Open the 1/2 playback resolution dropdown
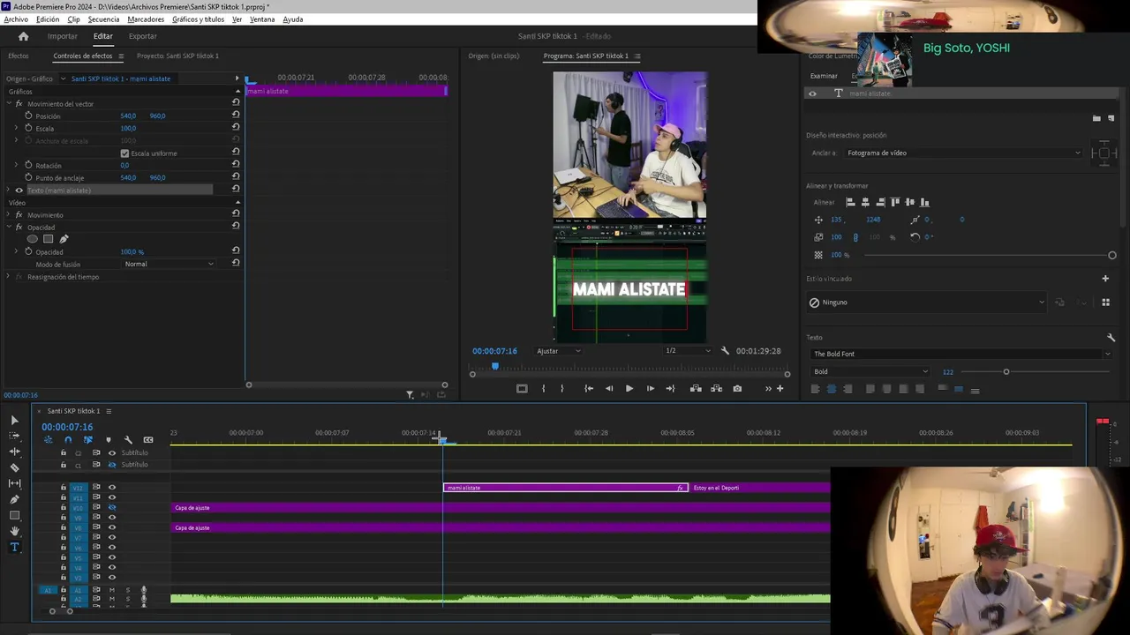The width and height of the screenshot is (1130, 635). pos(688,351)
